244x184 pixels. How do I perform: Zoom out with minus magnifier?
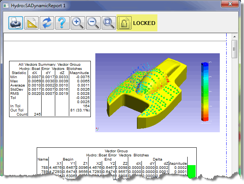click(x=93, y=23)
